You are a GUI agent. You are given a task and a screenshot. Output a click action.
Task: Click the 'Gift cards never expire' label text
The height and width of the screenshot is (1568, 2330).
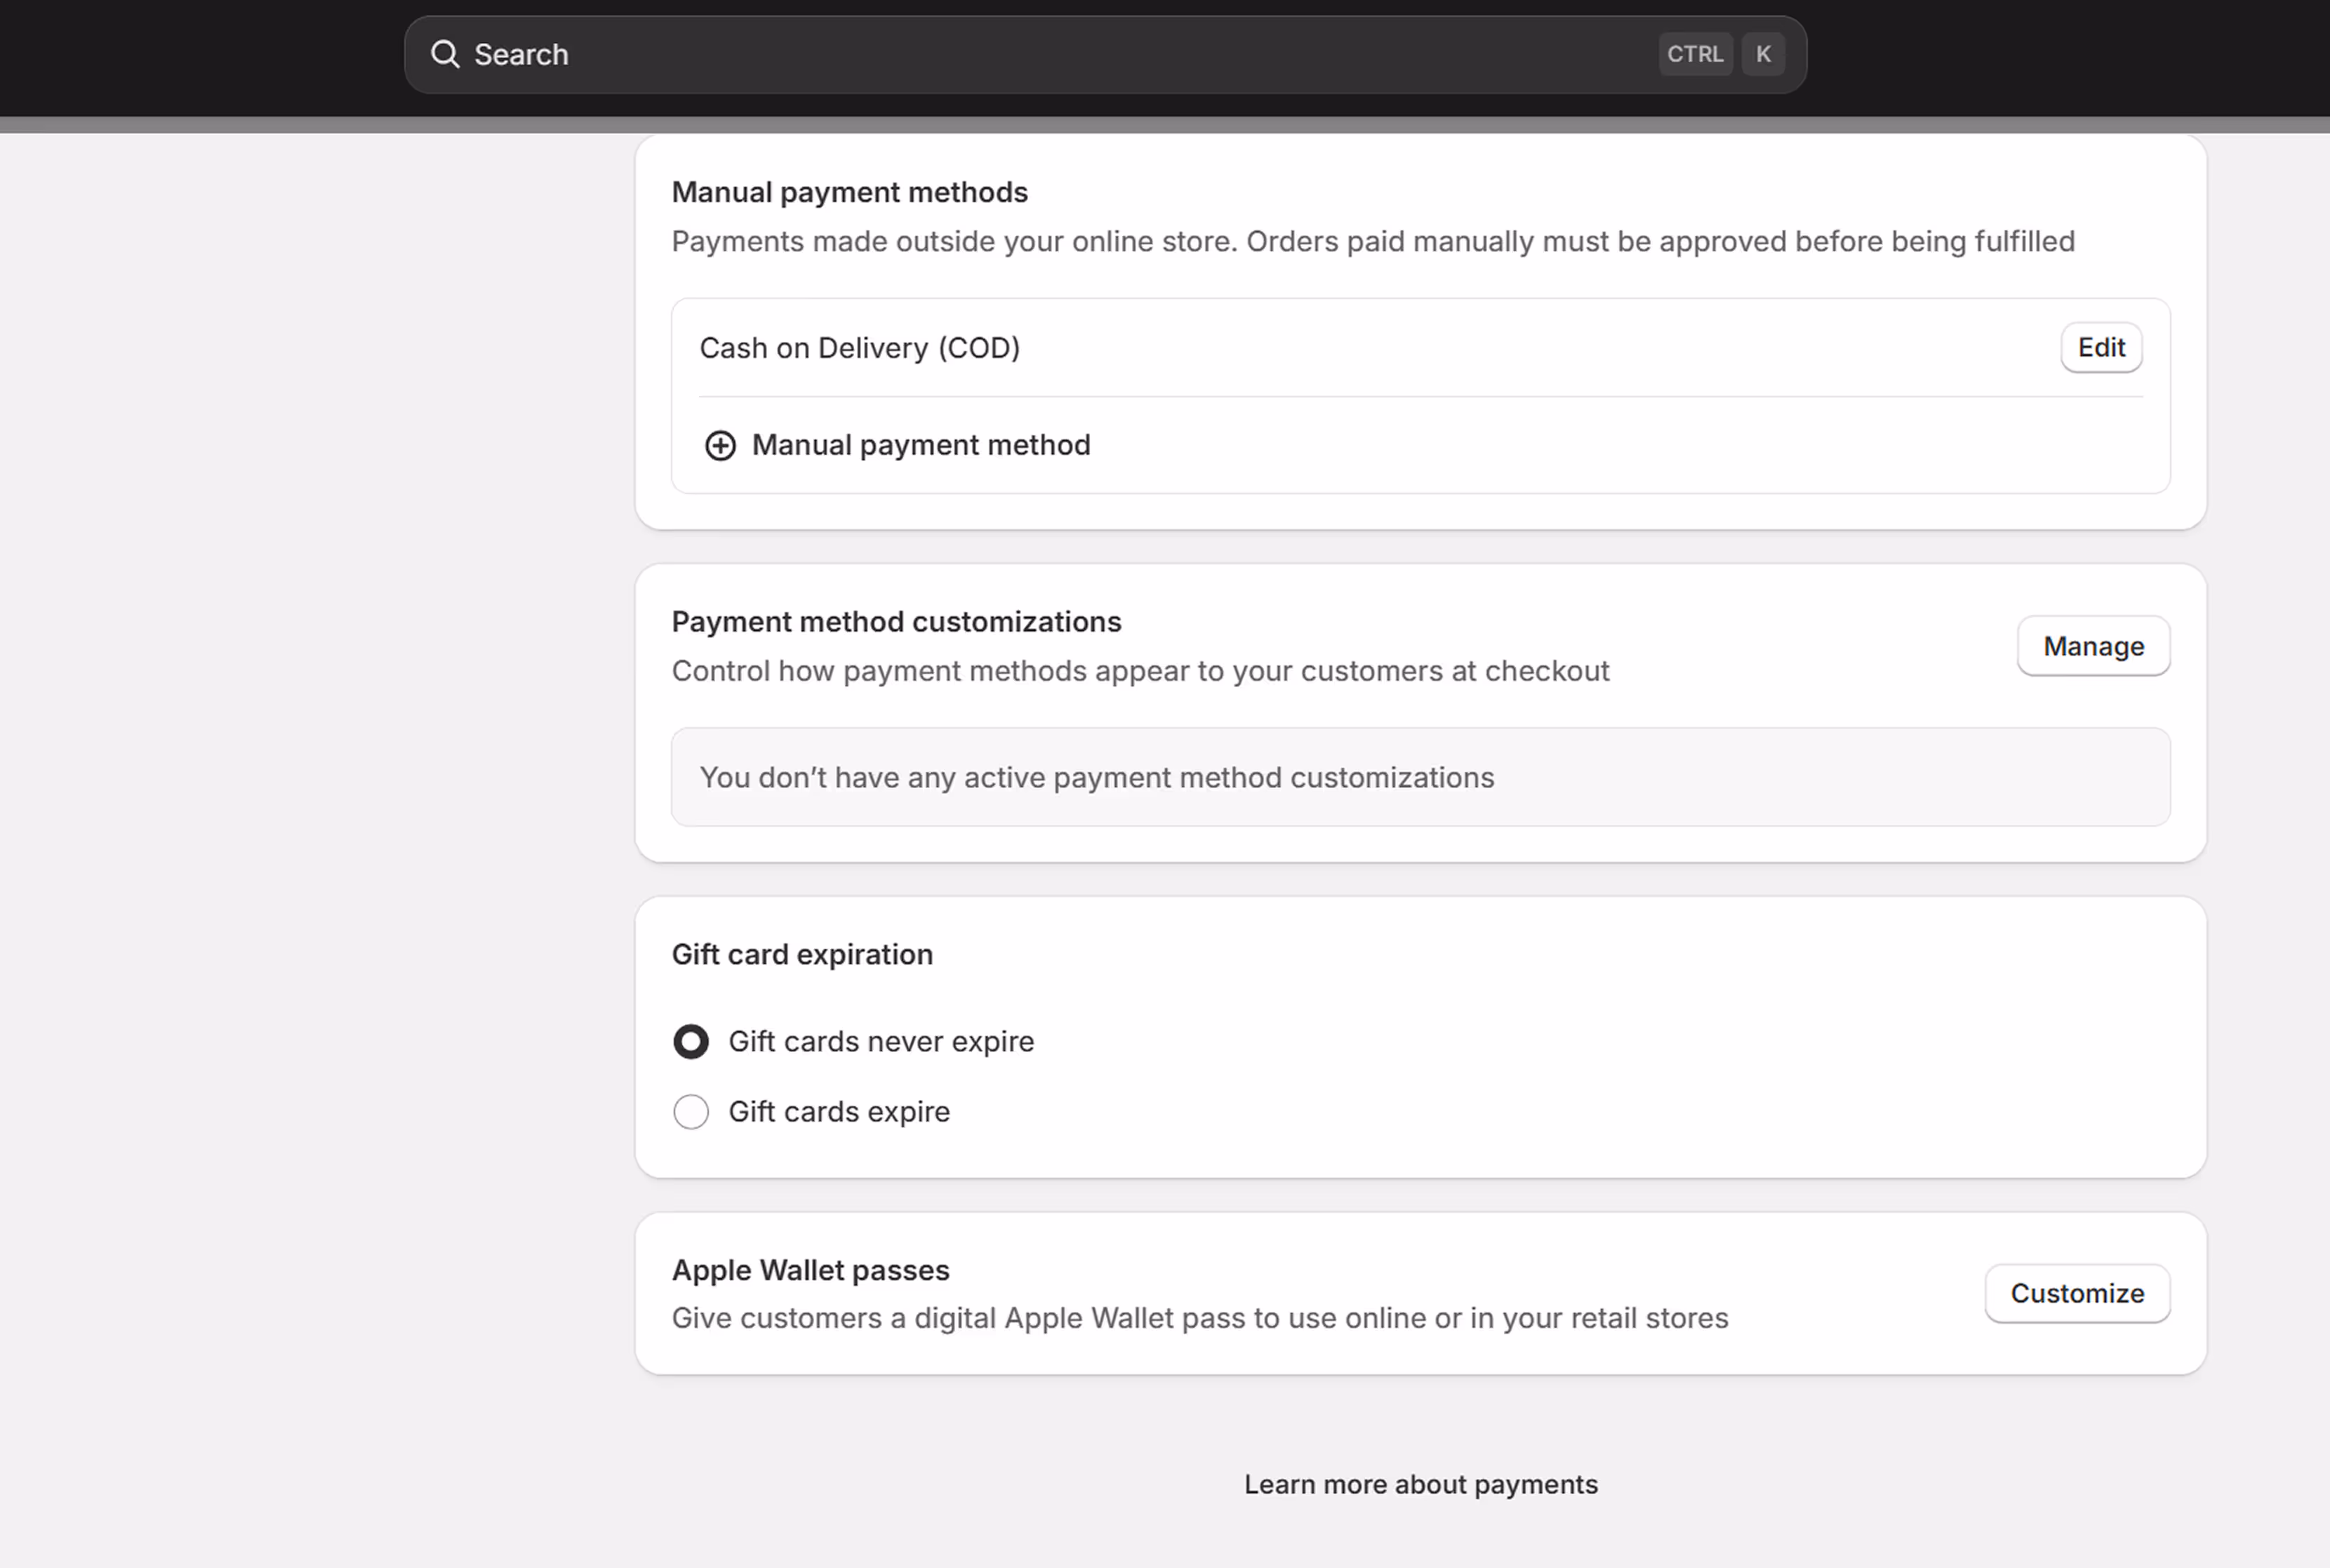click(x=880, y=1041)
